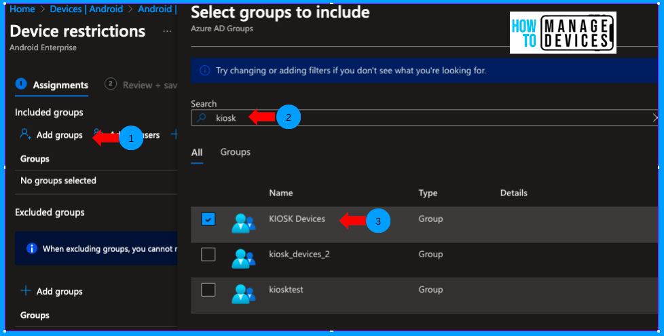Viewport: 664px width, 336px height.
Task: Select the kiosktest group checkbox
Action: click(x=208, y=290)
